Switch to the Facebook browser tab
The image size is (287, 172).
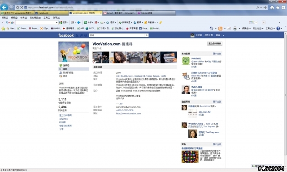51,13
